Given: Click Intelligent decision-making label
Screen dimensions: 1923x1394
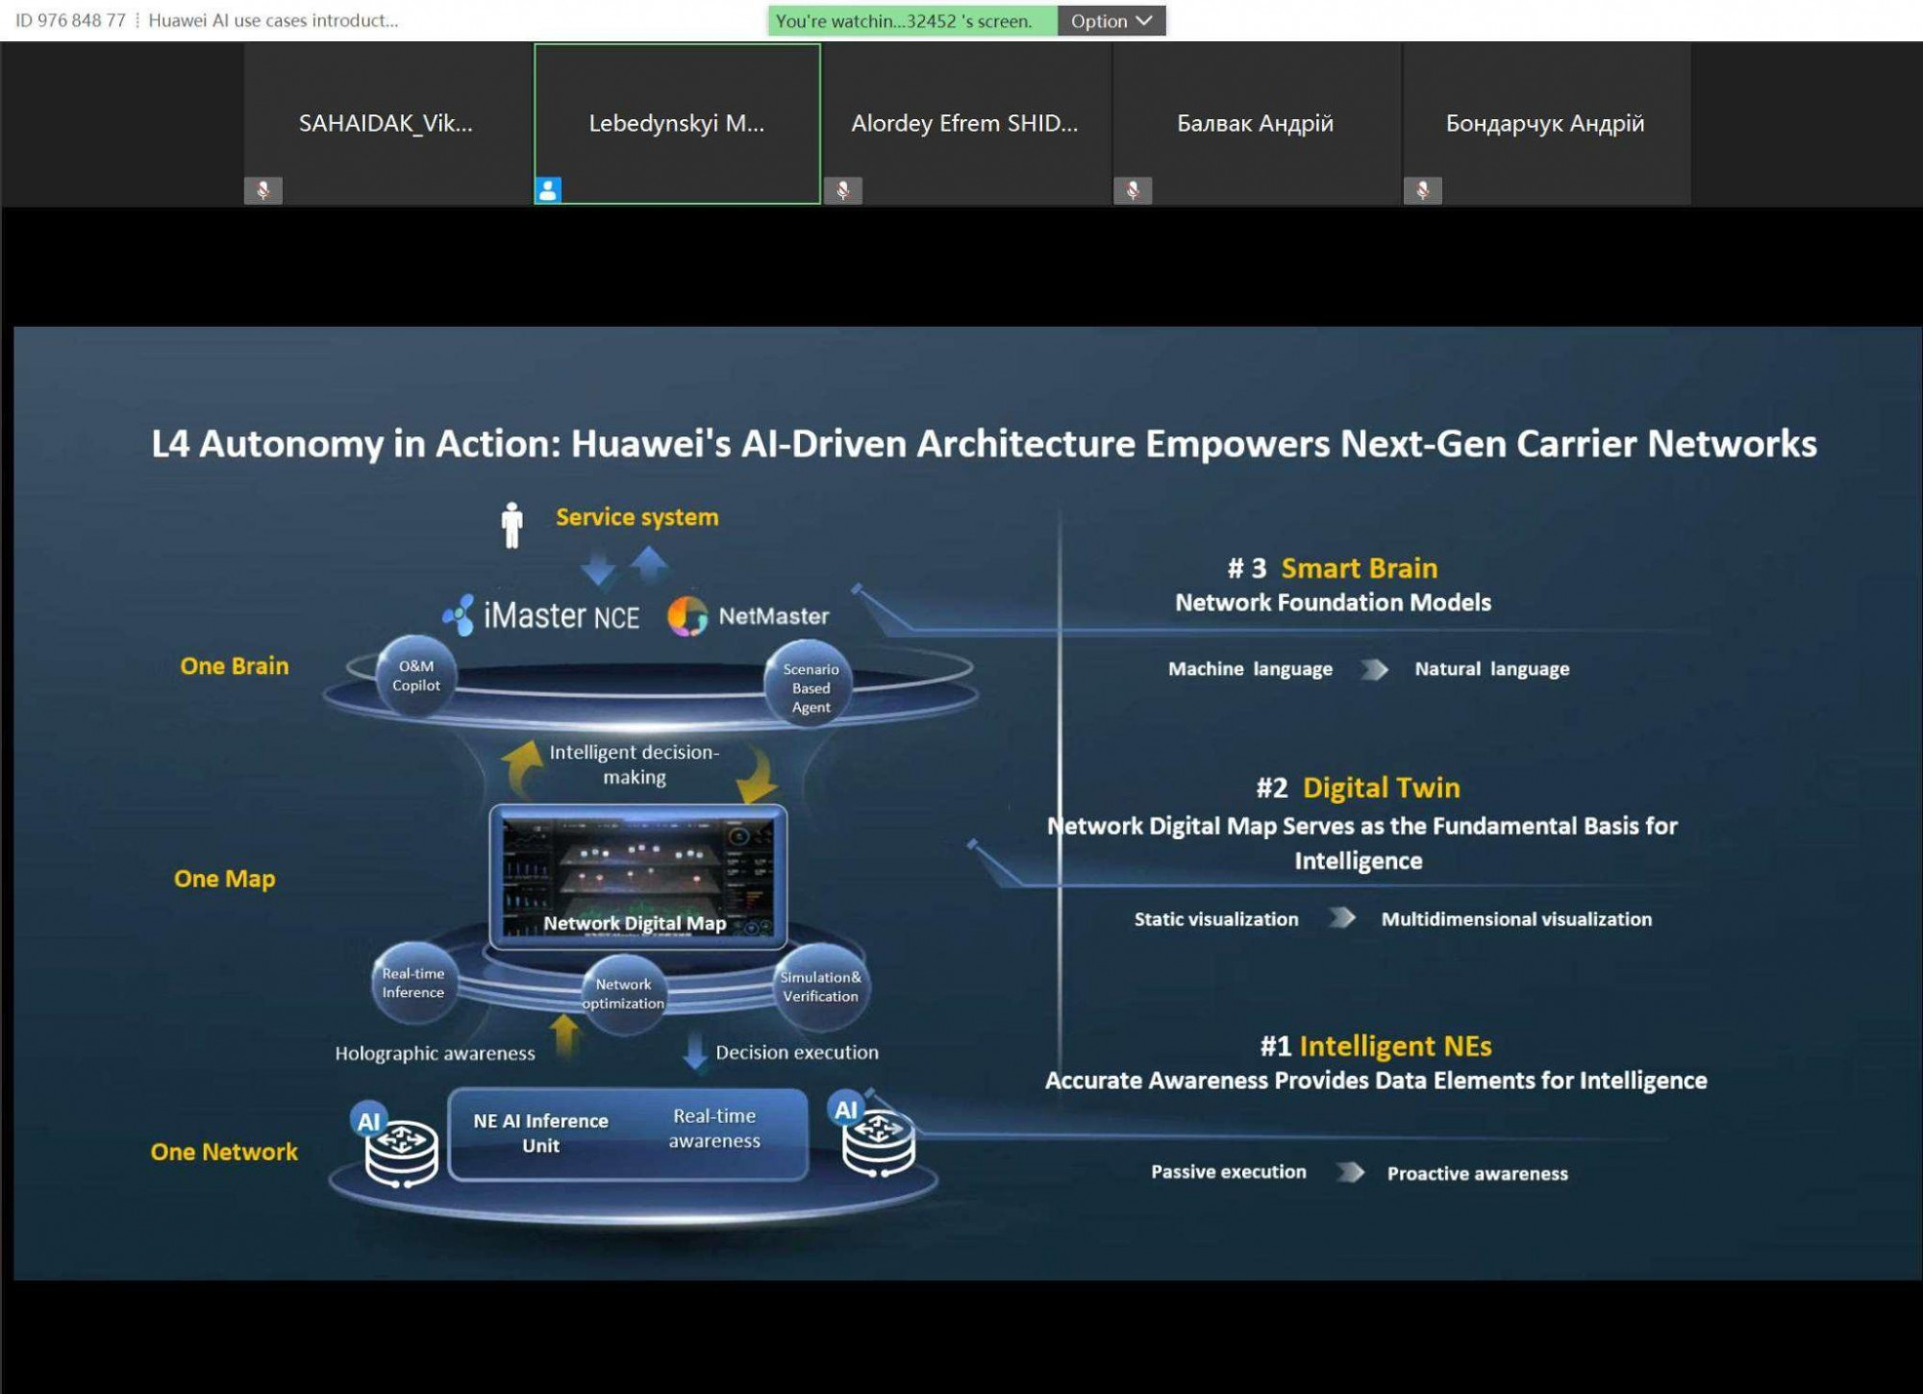Looking at the screenshot, I should (635, 764).
